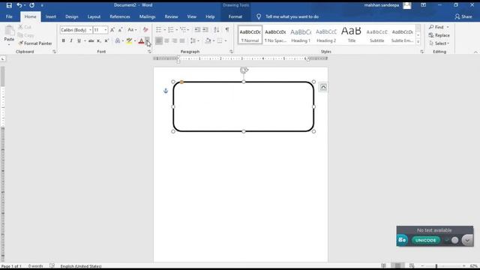The height and width of the screenshot is (270, 480).
Task: Justify the text
Action: click(x=182, y=40)
